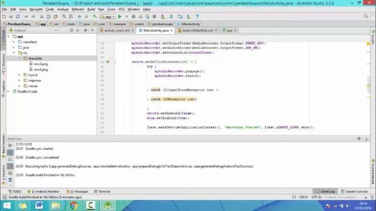376x211 pixels.
Task: Switch to the AndroidManifest.xml editor tab
Action: pos(197,30)
